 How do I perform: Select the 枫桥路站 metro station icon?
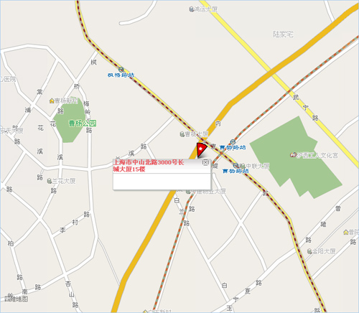click(x=121, y=70)
